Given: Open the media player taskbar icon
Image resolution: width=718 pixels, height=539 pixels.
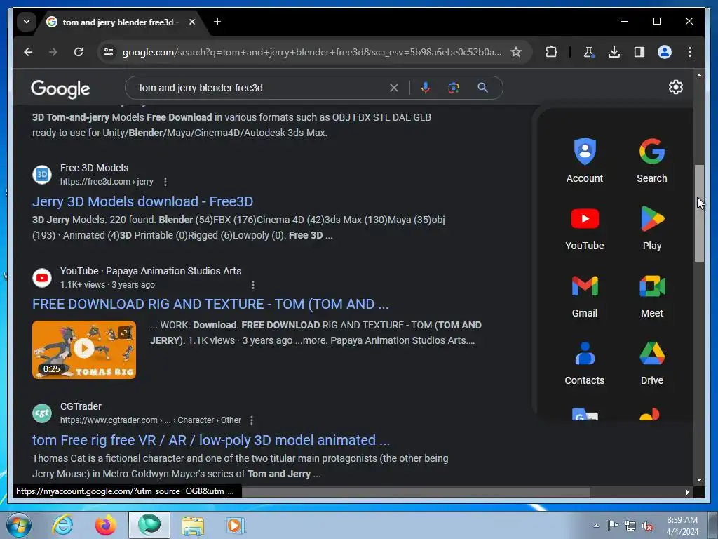Looking at the screenshot, I should (236, 525).
